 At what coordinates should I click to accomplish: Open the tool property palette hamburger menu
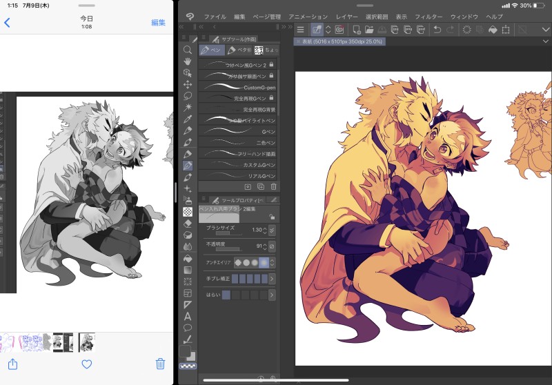tap(204, 199)
